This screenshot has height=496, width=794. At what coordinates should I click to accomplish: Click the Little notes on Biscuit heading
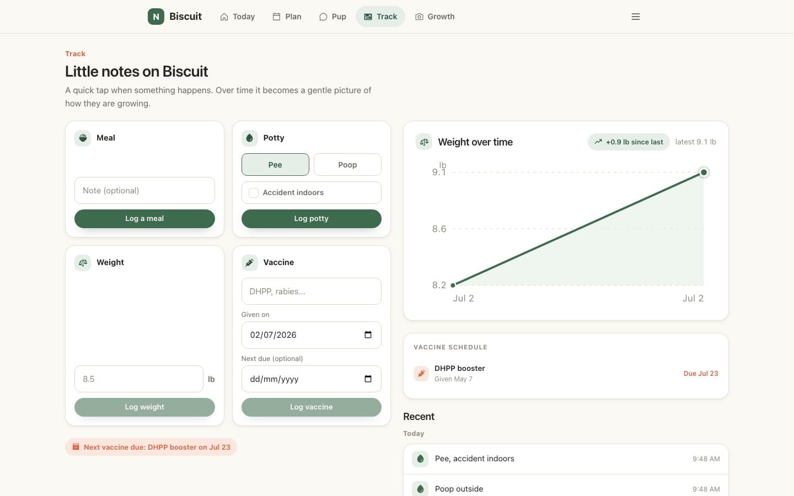[x=136, y=71]
